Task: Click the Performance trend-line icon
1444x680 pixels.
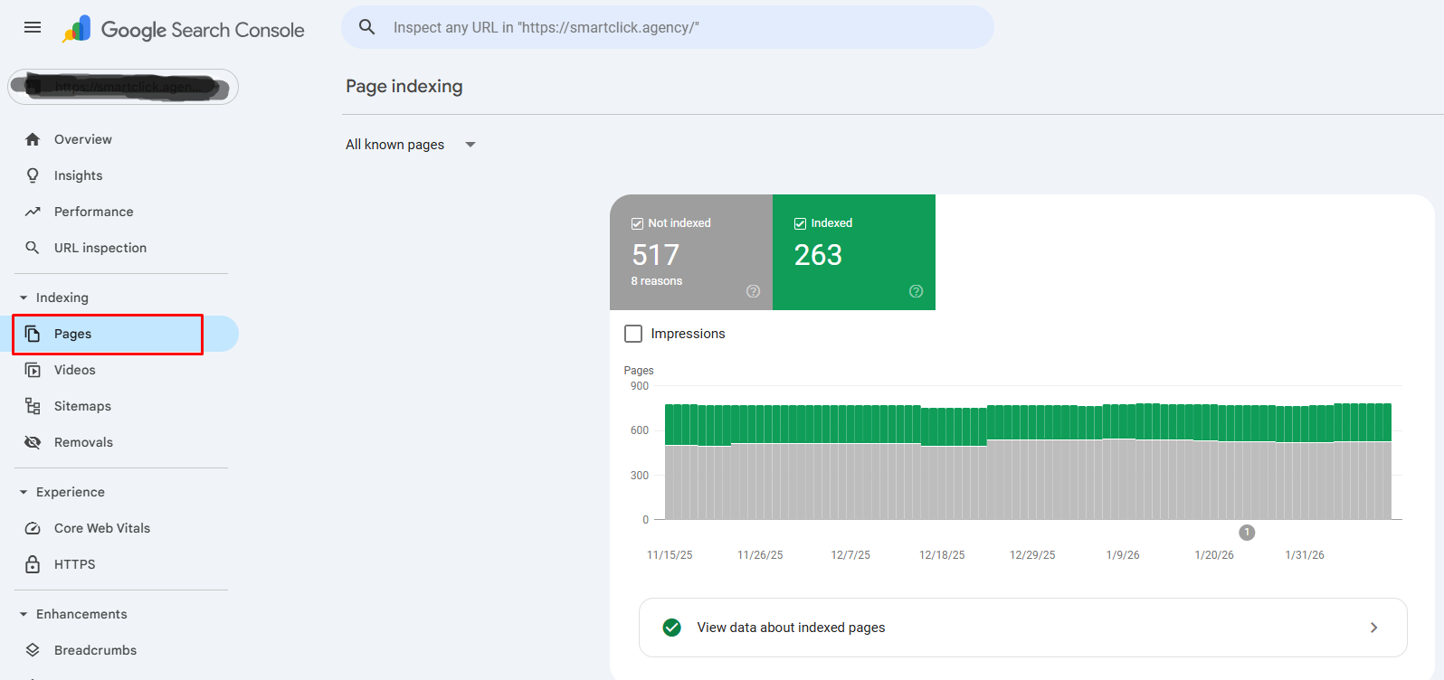Action: point(33,212)
